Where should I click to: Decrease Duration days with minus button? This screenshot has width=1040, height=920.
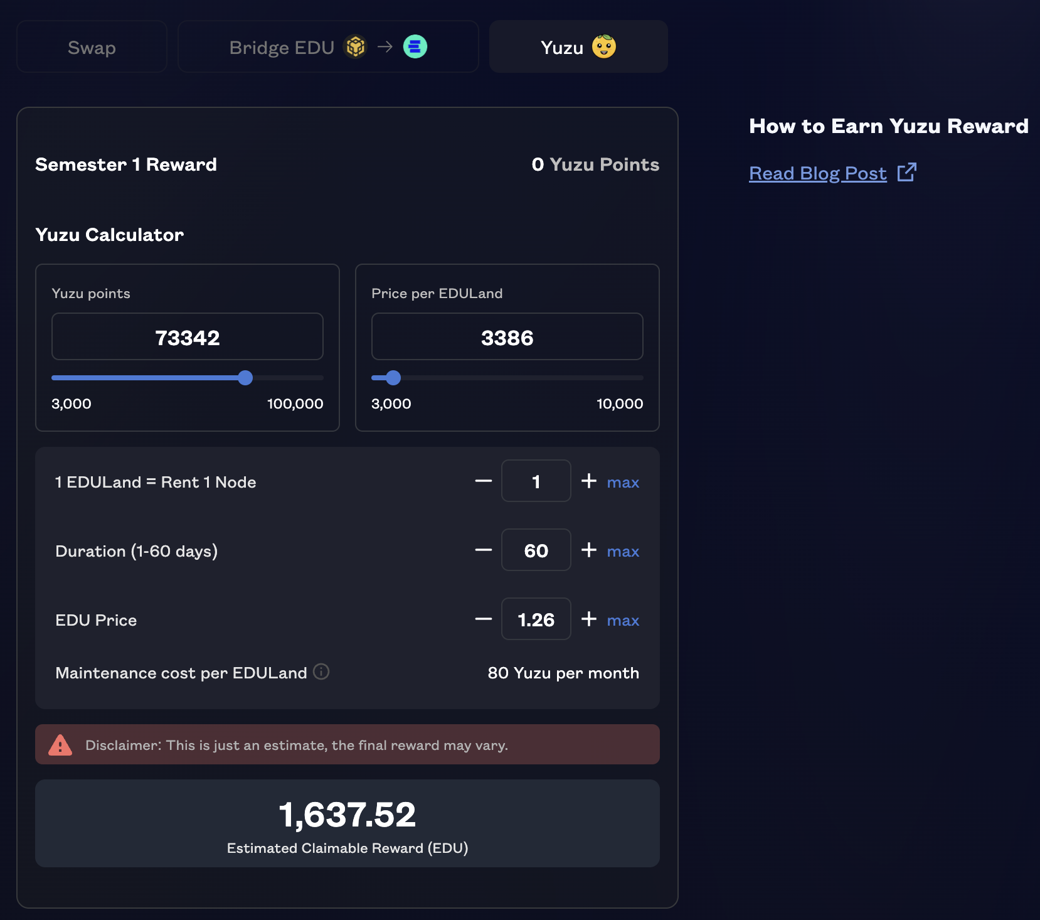click(x=483, y=550)
